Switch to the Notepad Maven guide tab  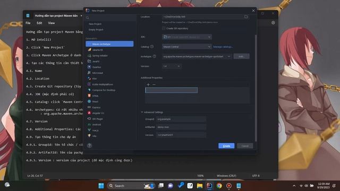click(56, 15)
